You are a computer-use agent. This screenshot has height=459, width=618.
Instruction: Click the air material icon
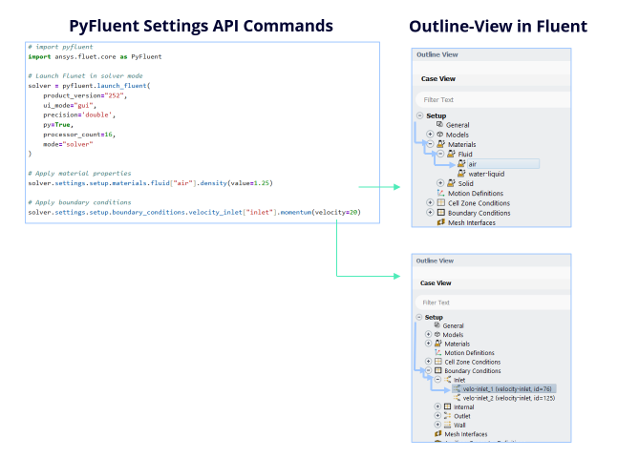coord(461,163)
